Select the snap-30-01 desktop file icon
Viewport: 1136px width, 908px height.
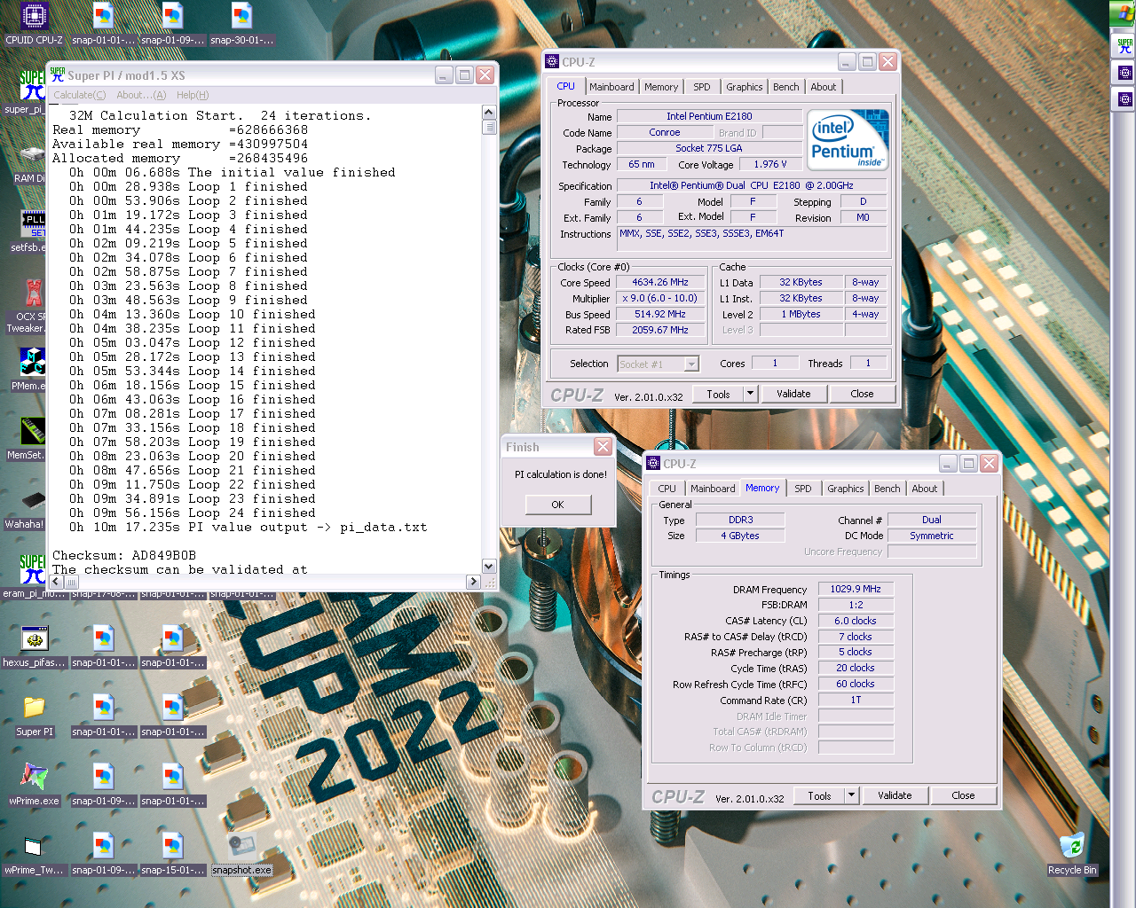click(x=241, y=24)
